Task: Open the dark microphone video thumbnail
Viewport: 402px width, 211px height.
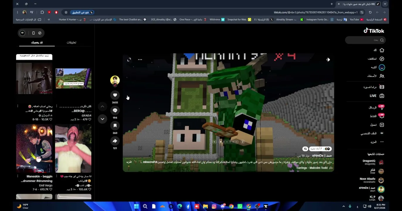Action: [34, 79]
